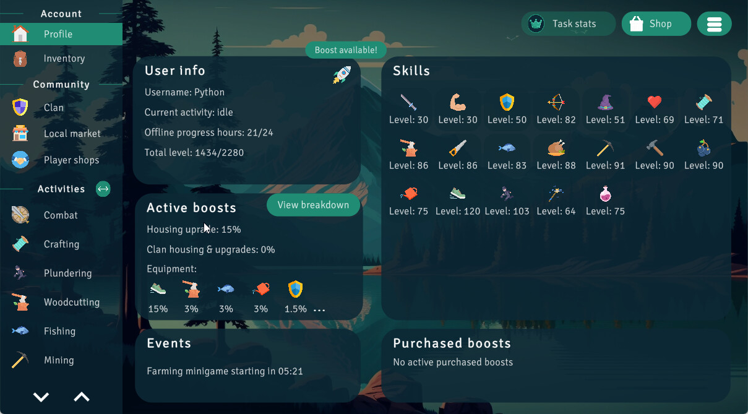Image resolution: width=748 pixels, height=414 pixels.
Task: Click the View breakdown button
Action: 313,204
